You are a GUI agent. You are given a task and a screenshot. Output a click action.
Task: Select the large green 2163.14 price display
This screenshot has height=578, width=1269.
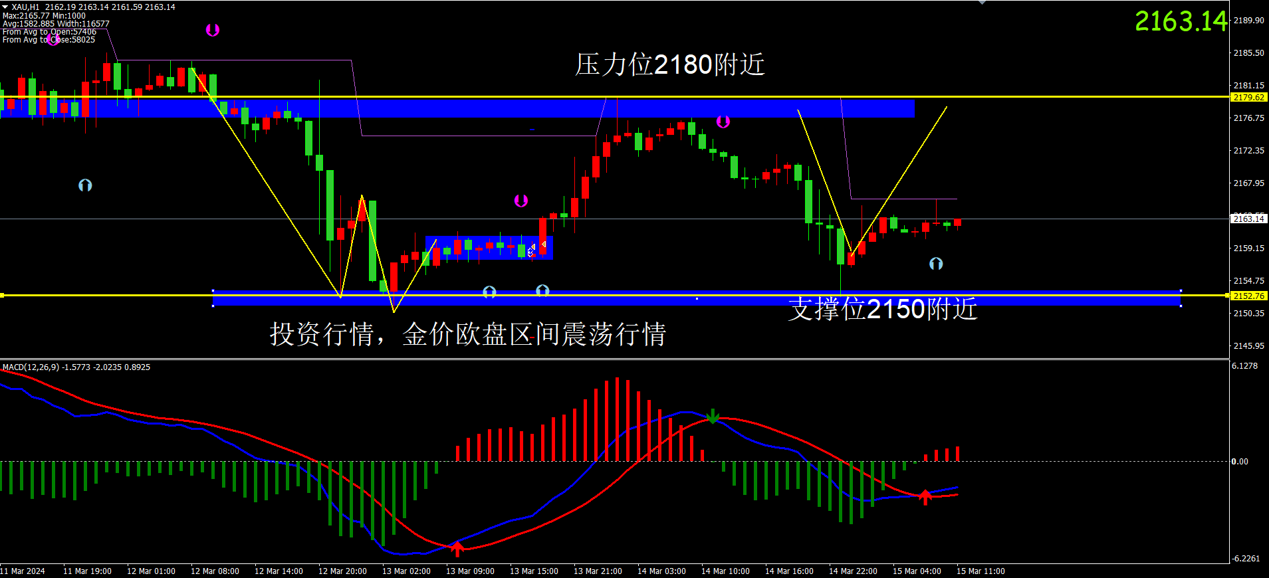point(1181,21)
